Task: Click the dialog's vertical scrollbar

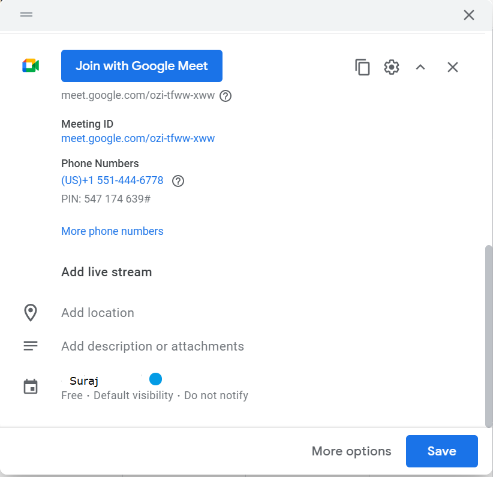Action: (488, 336)
